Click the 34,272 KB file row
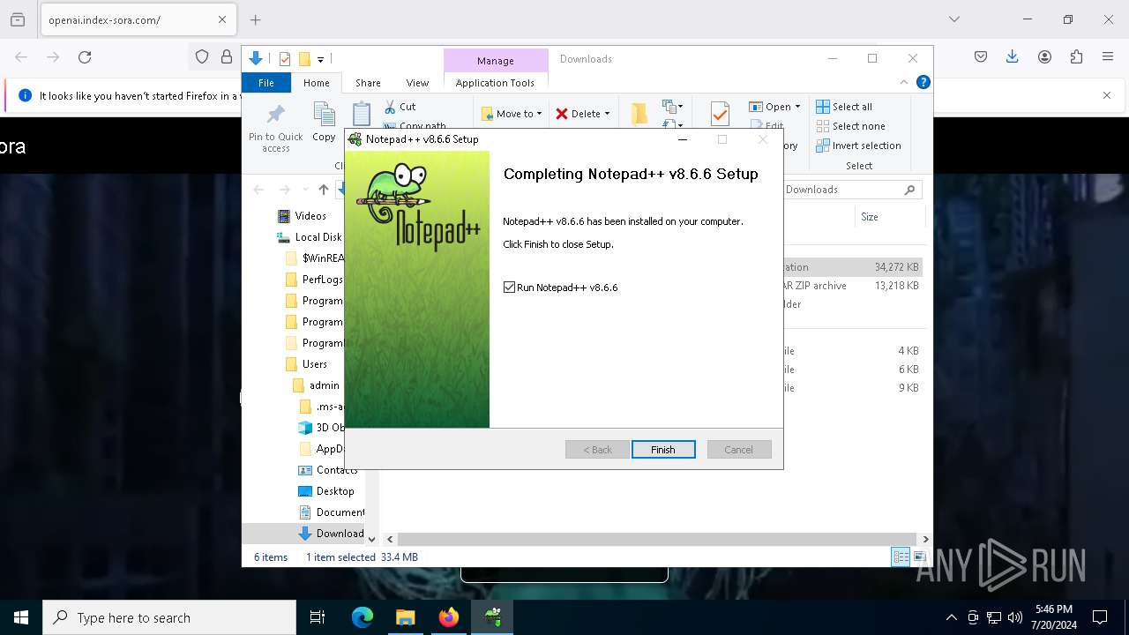 pyautogui.click(x=853, y=267)
